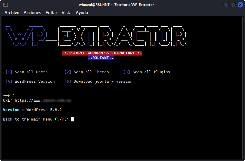Click the Scan all Plugins option text
Image resolution: width=245 pixels, height=161 pixels.
pyautogui.click(x=151, y=72)
